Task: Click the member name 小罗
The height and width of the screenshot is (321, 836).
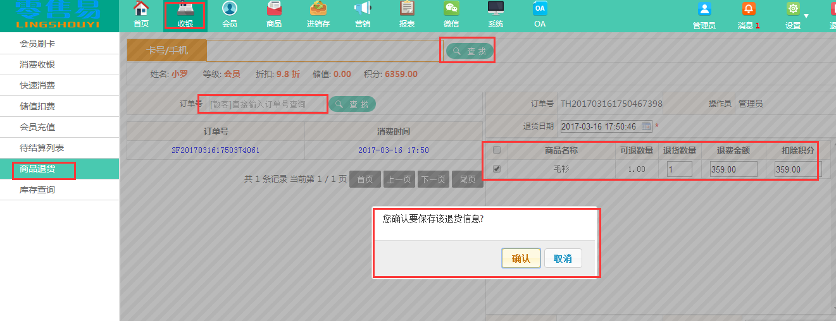Action: pos(180,74)
